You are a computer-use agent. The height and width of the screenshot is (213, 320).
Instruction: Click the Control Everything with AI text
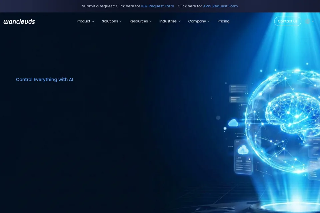44,80
